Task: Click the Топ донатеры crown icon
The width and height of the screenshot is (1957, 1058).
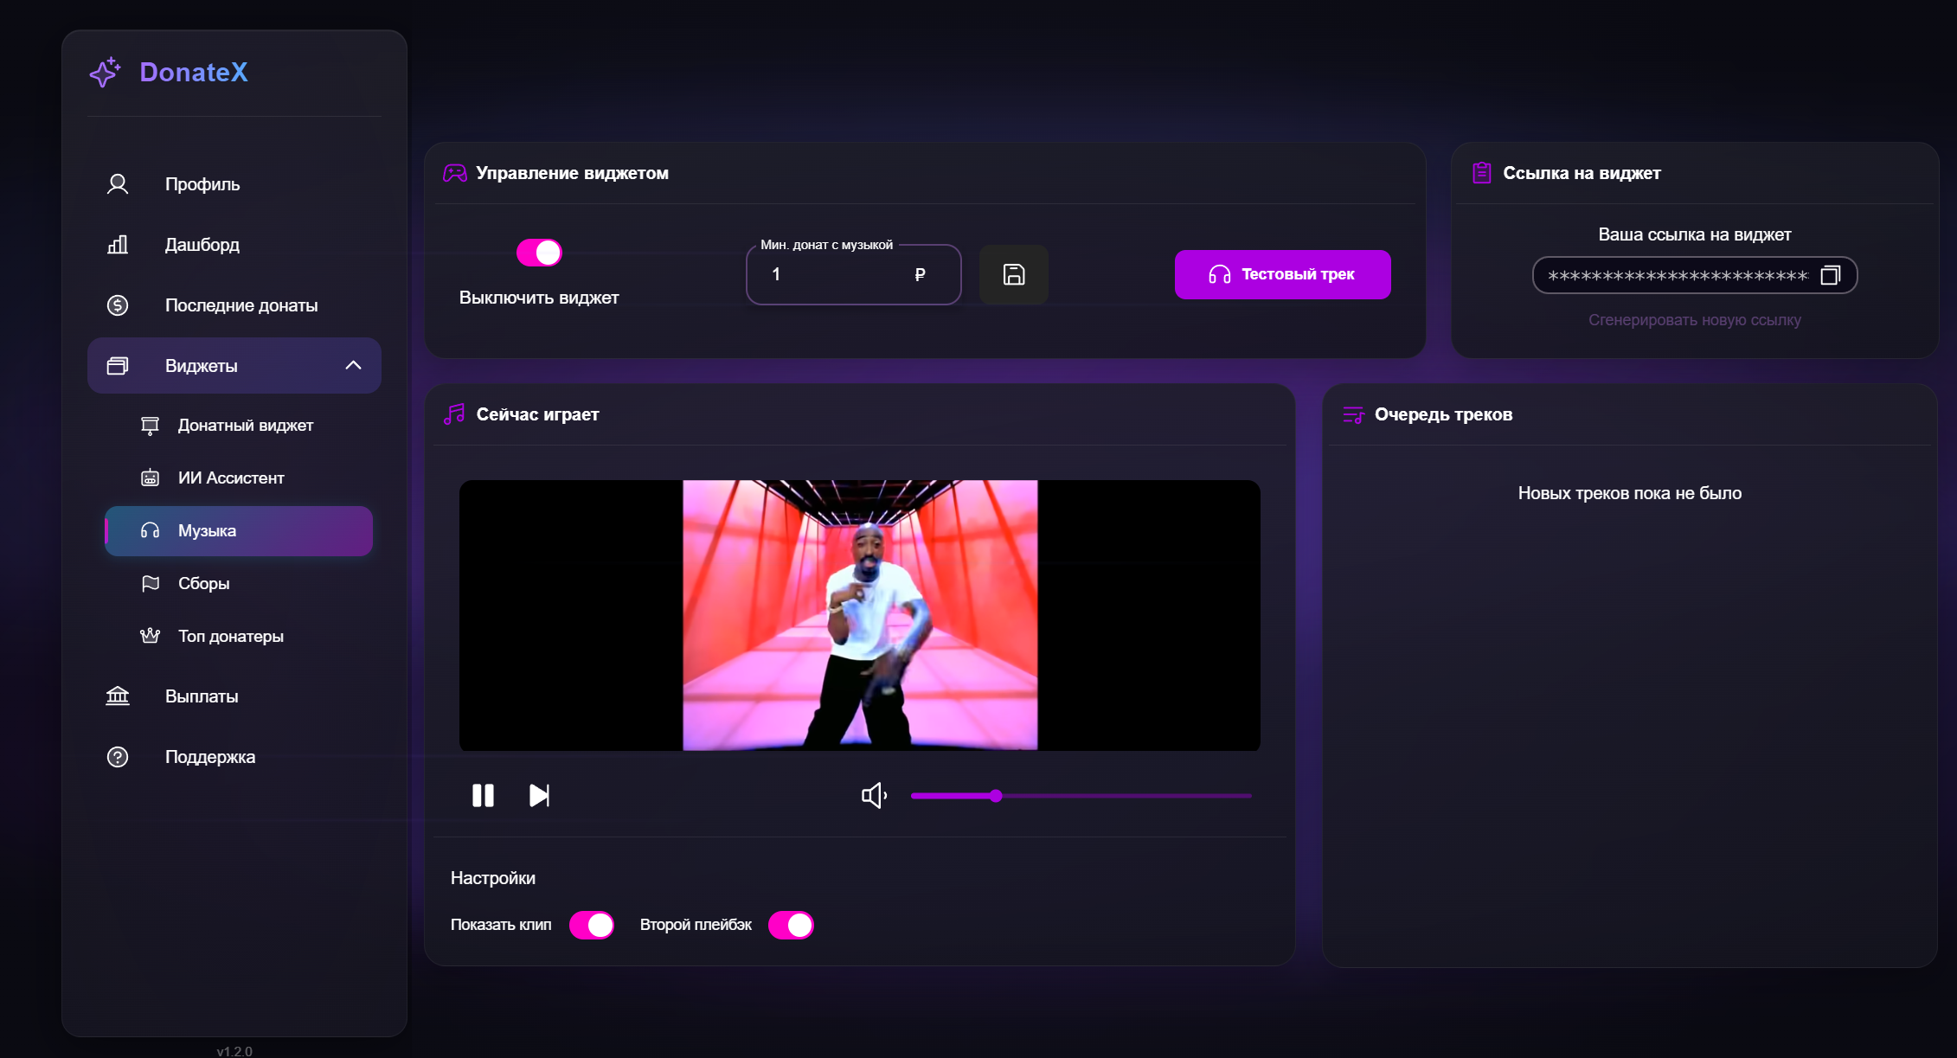Action: point(151,636)
